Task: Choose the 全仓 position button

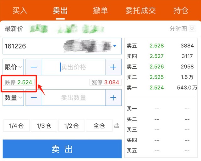Action: coord(99,126)
